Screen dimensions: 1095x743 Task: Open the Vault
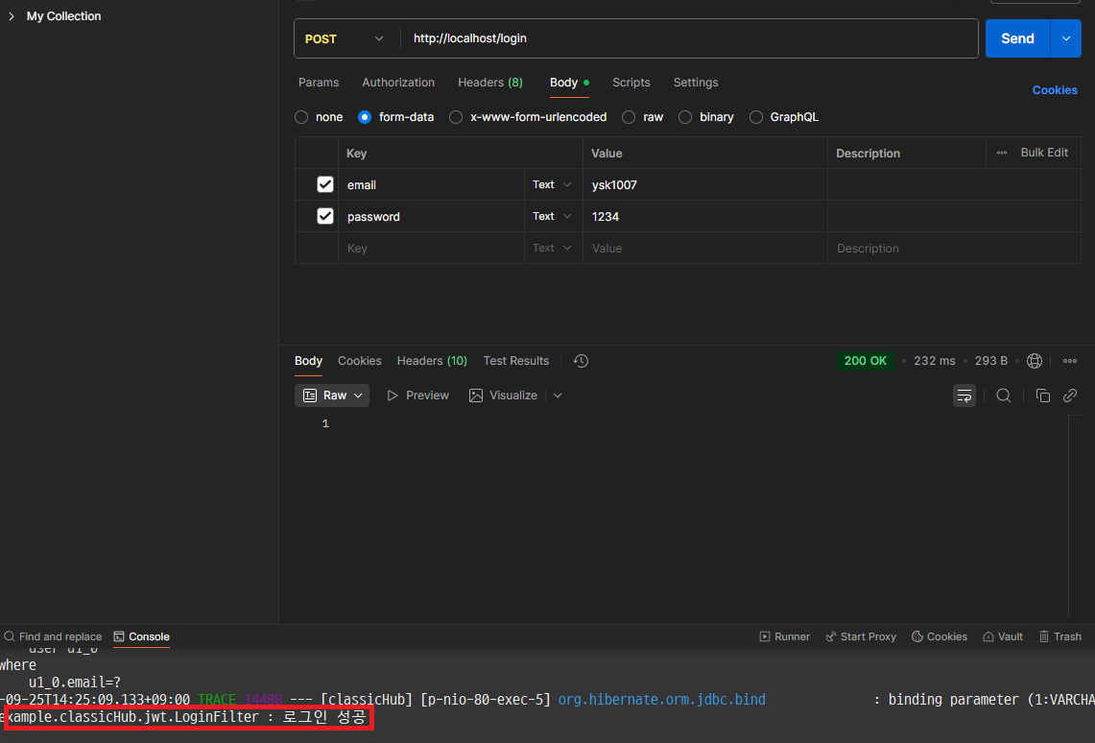tap(1003, 636)
